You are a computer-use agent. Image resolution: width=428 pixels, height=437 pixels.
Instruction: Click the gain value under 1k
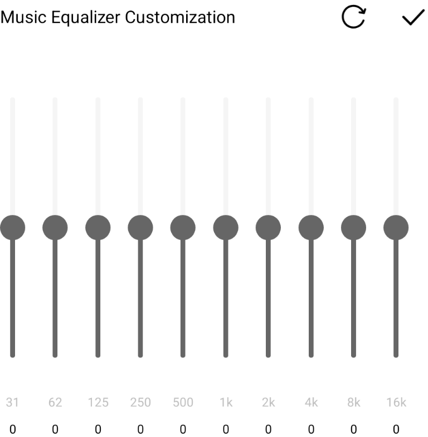(226, 429)
